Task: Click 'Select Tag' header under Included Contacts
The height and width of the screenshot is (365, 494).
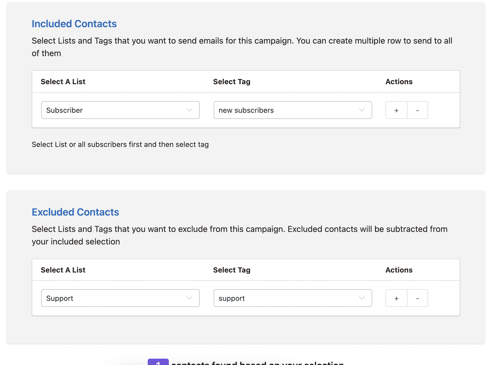Action: 232,82
